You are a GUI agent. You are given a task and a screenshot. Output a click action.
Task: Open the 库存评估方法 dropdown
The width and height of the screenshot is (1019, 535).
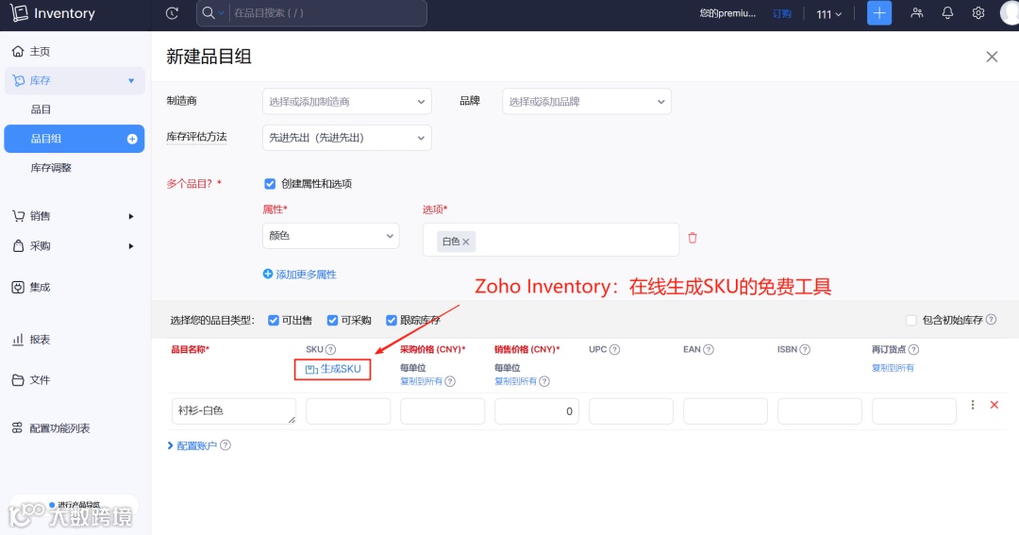[347, 138]
